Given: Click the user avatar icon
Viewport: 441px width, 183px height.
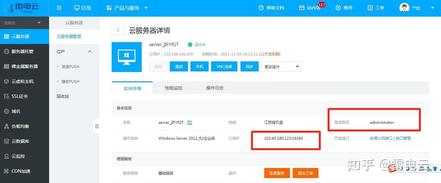Looking at the screenshot, I should [404, 8].
